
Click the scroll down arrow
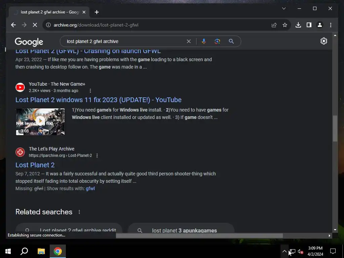point(335,230)
